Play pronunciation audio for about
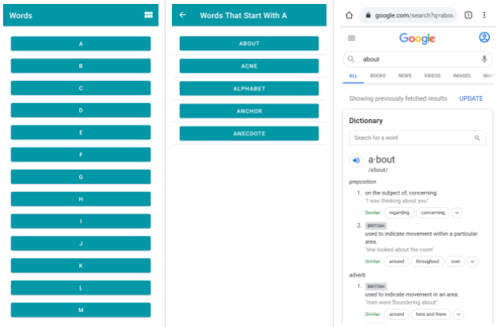Image resolution: width=500 pixels, height=327 pixels. 356,160
